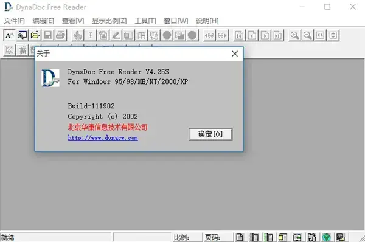
Task: Click the 比例: status bar field
Action: pyautogui.click(x=187, y=238)
